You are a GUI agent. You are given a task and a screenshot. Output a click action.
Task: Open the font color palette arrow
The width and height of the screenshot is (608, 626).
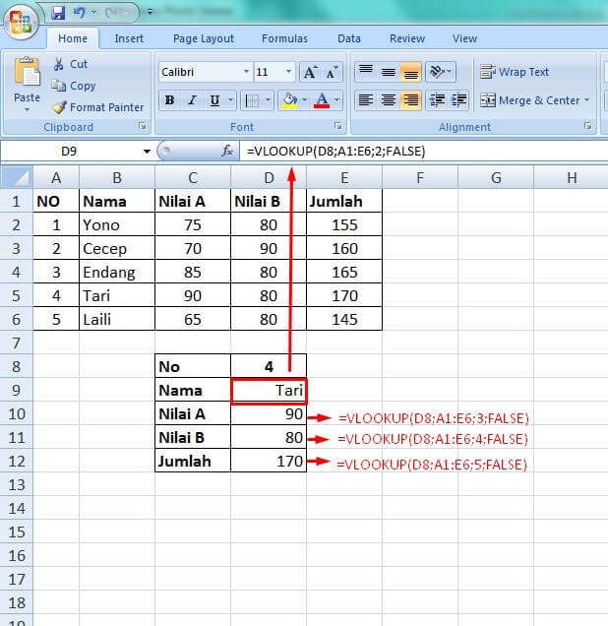pos(337,99)
